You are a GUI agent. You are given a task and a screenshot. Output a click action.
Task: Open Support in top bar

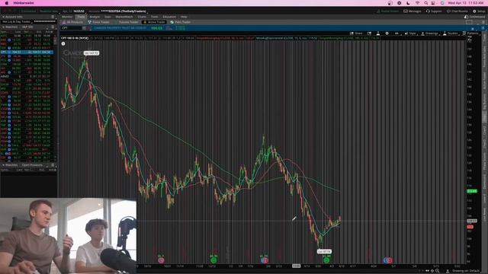434,11
